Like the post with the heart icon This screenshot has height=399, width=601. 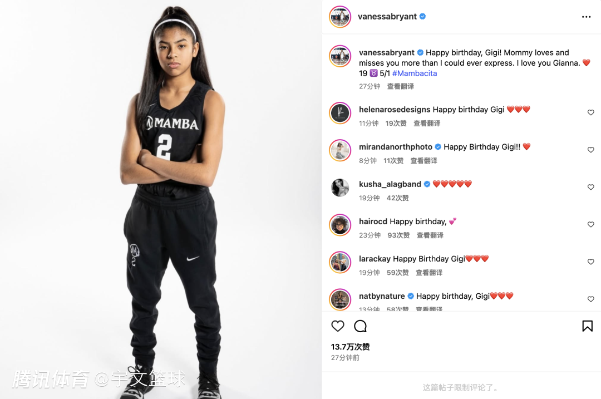pos(338,326)
